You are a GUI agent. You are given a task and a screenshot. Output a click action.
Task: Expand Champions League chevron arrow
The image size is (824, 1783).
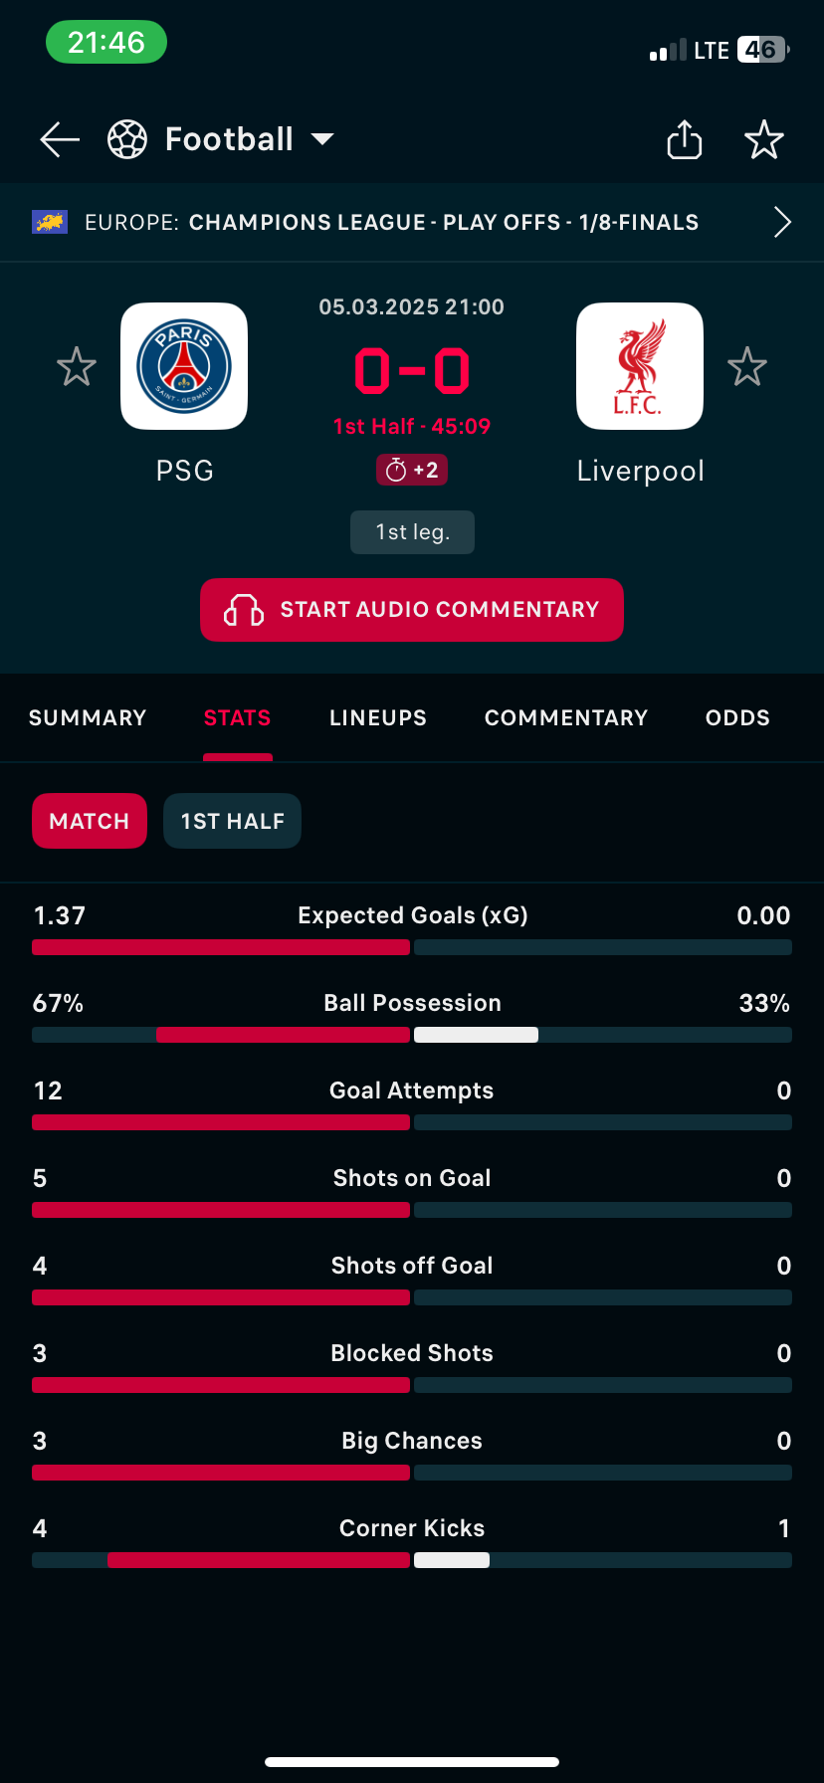pos(782,222)
